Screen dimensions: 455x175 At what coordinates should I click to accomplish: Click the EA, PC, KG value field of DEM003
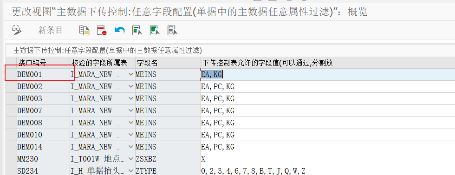click(328, 99)
